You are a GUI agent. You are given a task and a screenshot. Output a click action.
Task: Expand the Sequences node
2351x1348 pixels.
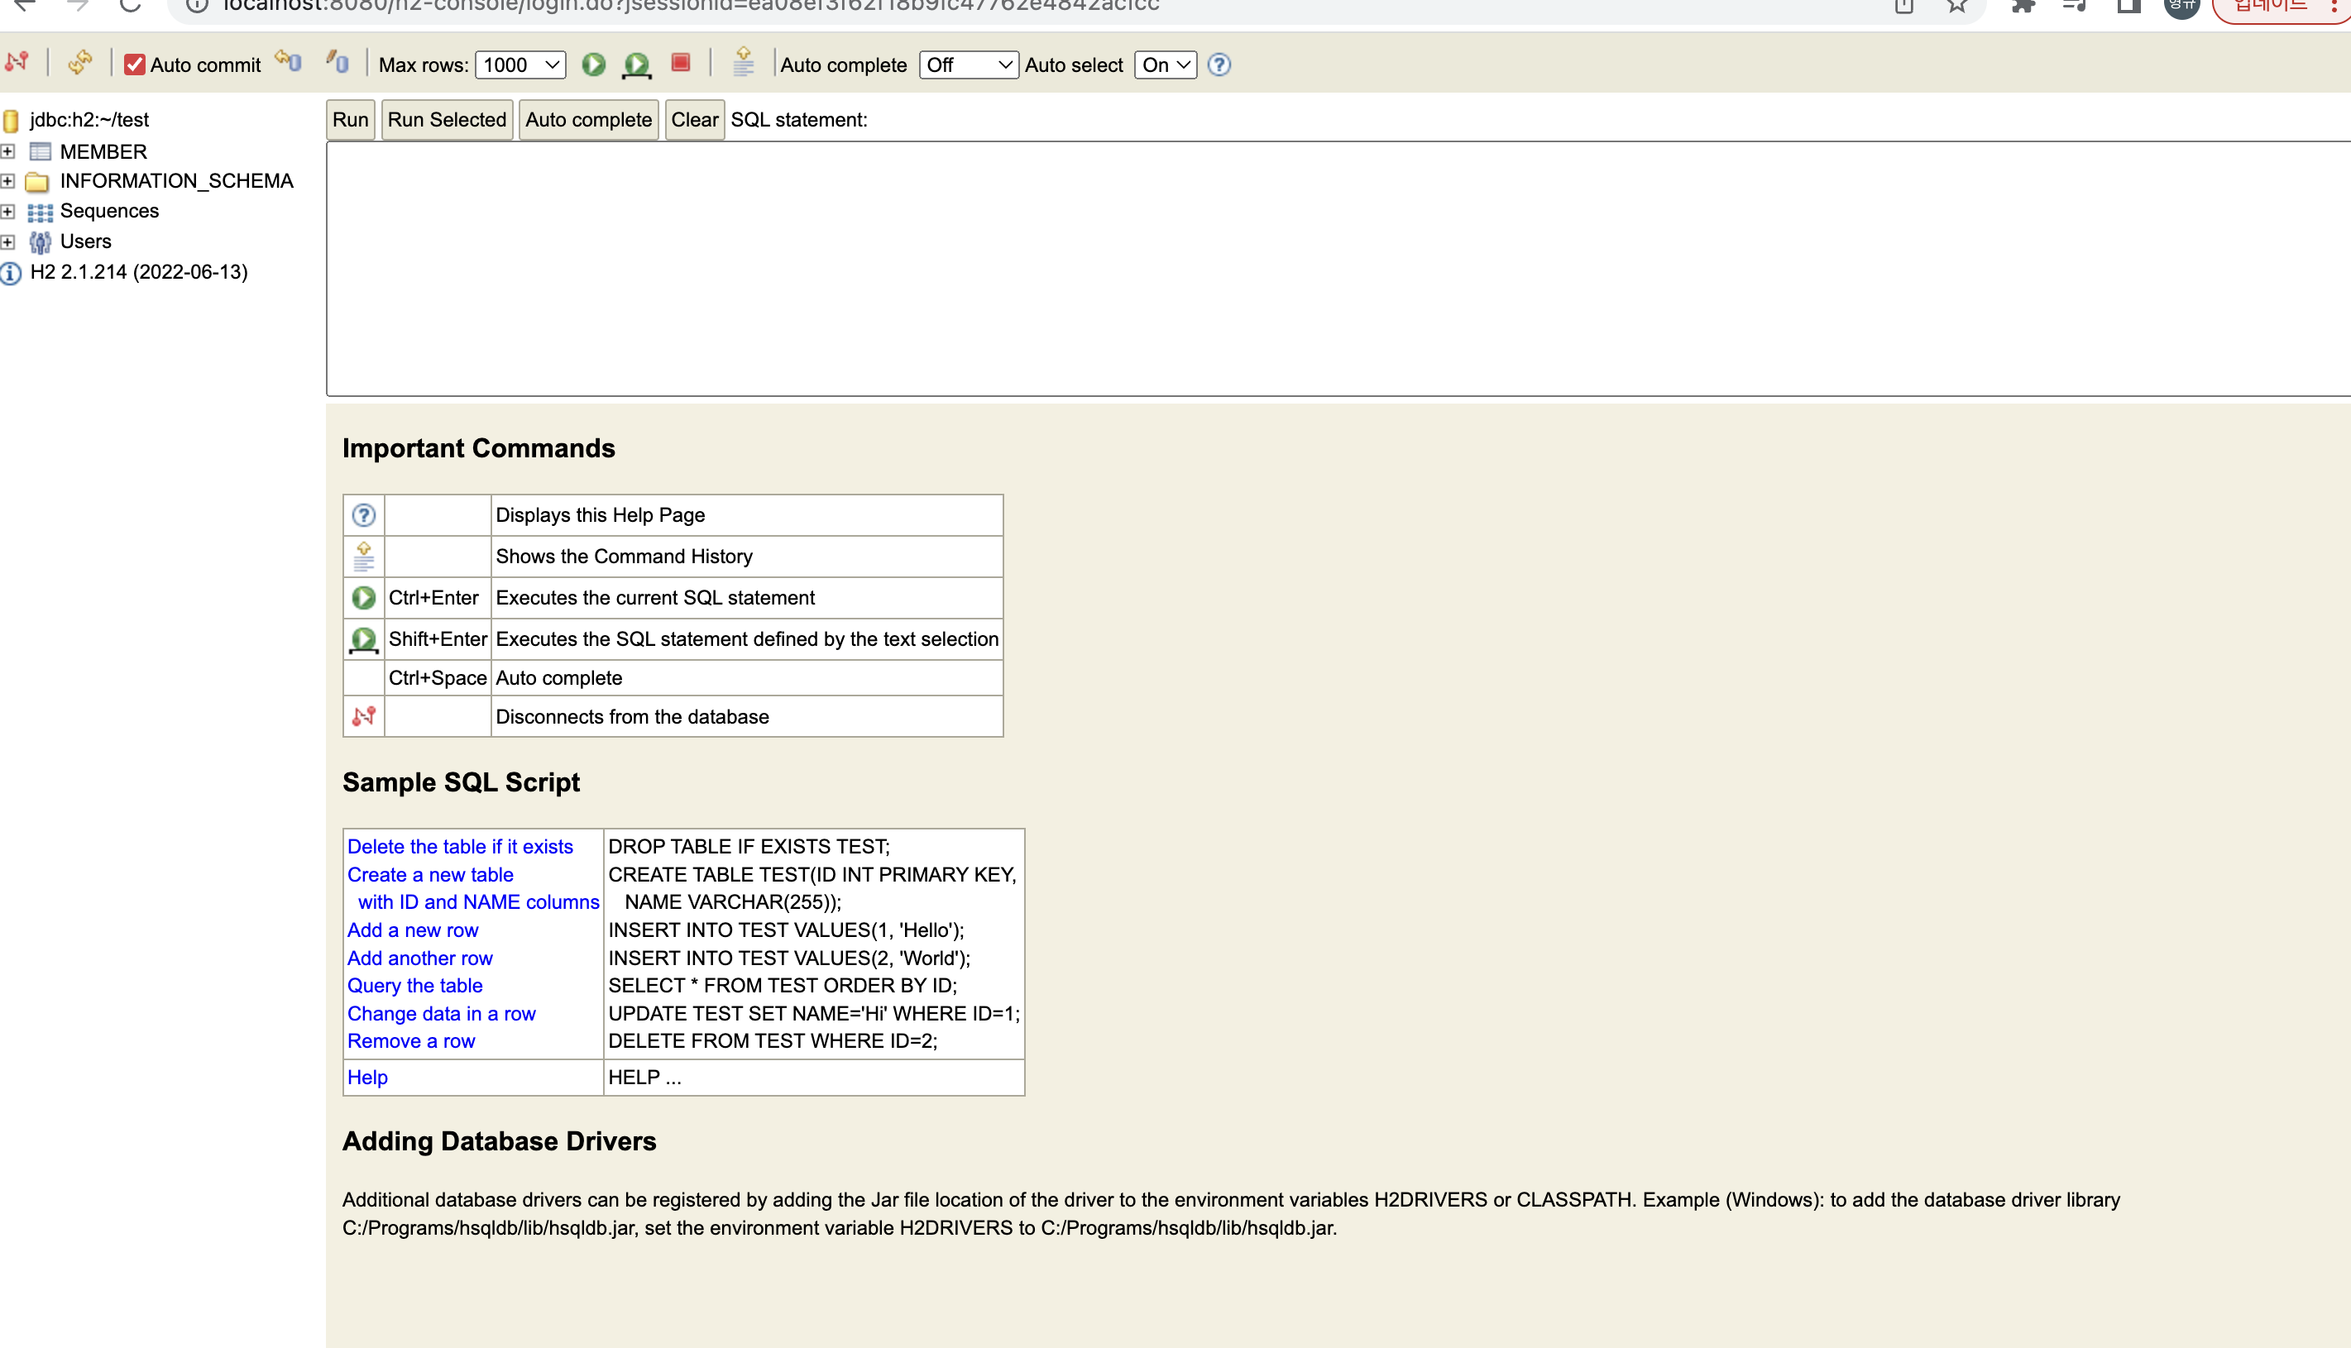[x=7, y=211]
